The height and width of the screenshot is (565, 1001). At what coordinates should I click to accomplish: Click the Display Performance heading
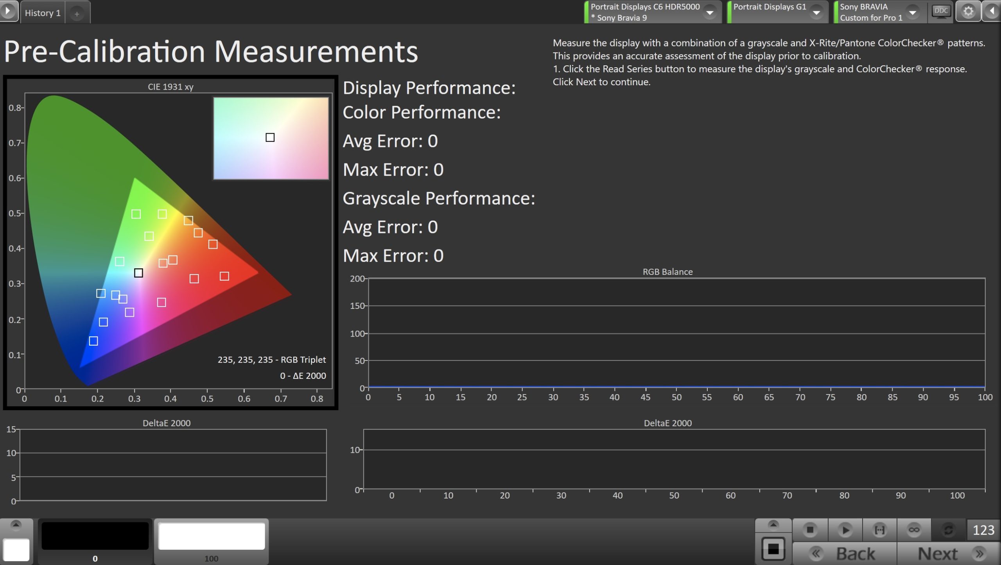429,88
